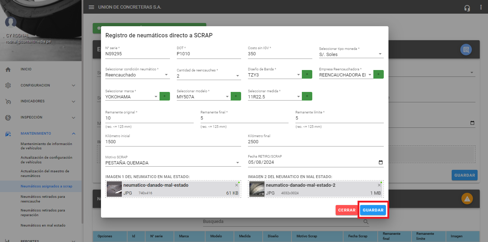This screenshot has width=488, height=242.
Task: Open the headset support icon
Action: pos(467,8)
